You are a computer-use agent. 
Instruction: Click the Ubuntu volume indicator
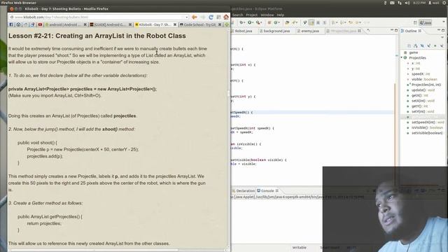(407, 3)
